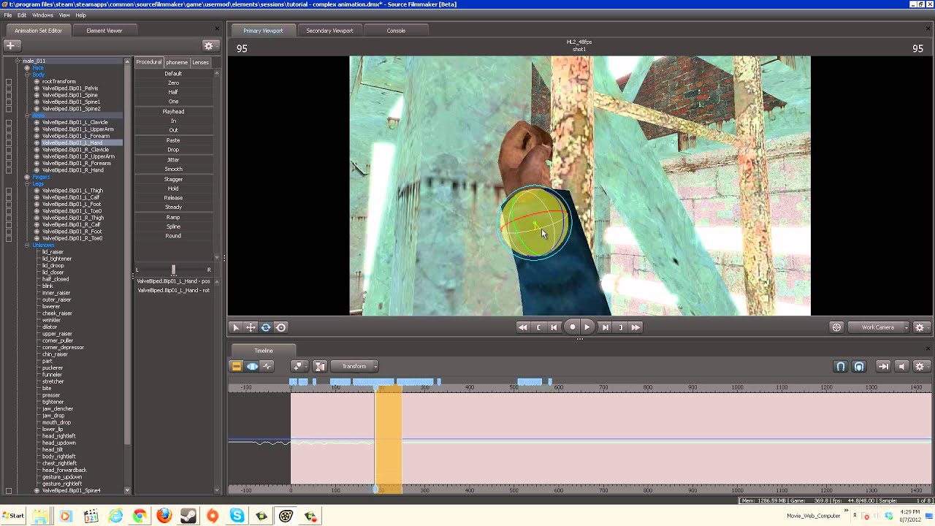This screenshot has width=935, height=526.
Task: Click the playhead marker on timeline ruler
Action: [377, 387]
